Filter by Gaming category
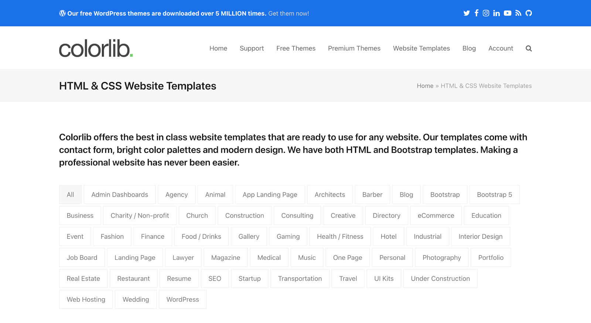The height and width of the screenshot is (323, 591). click(288, 237)
